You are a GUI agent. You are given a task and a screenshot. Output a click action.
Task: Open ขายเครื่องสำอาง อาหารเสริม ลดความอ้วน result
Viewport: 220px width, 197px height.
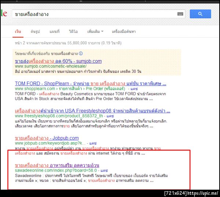click(57, 166)
